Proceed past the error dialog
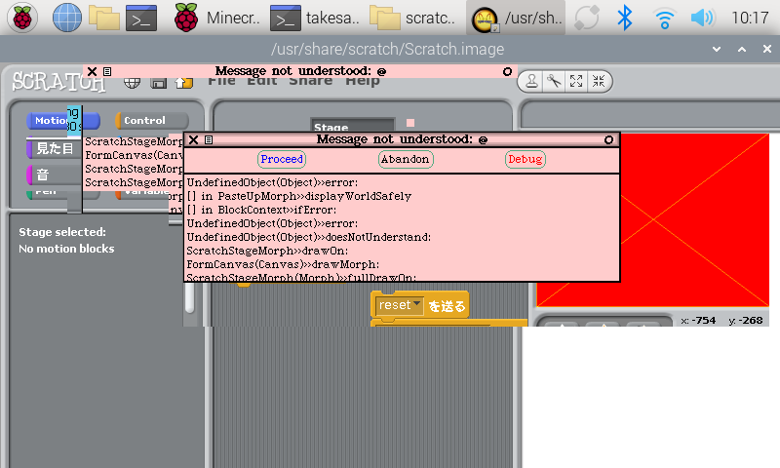 coord(282,159)
